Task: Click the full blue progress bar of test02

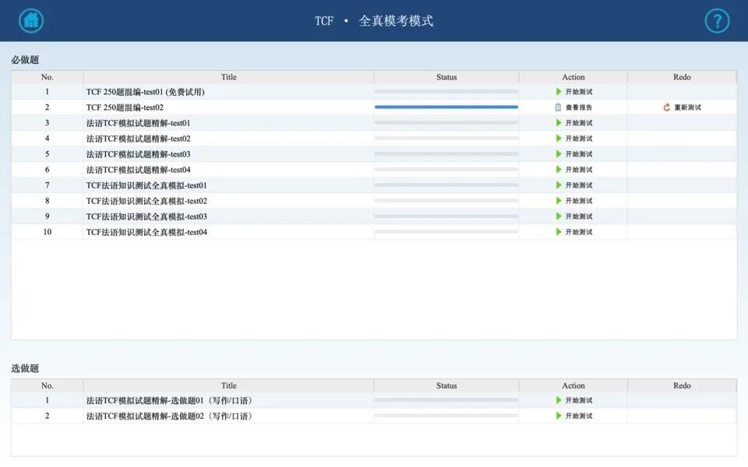Action: [446, 107]
